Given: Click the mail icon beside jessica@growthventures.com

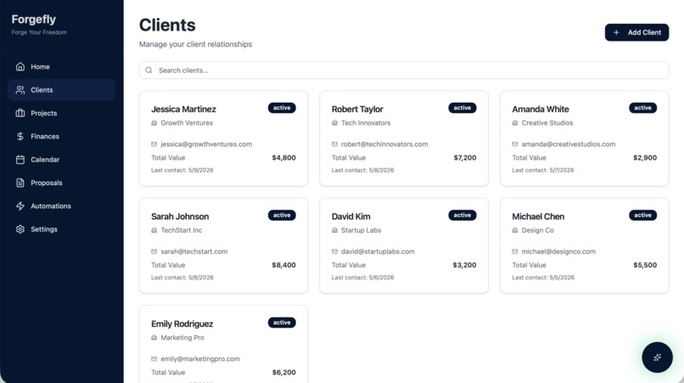Looking at the screenshot, I should point(154,144).
